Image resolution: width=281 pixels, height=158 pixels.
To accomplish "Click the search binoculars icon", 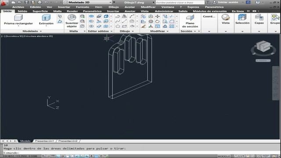I will coord(208,2).
